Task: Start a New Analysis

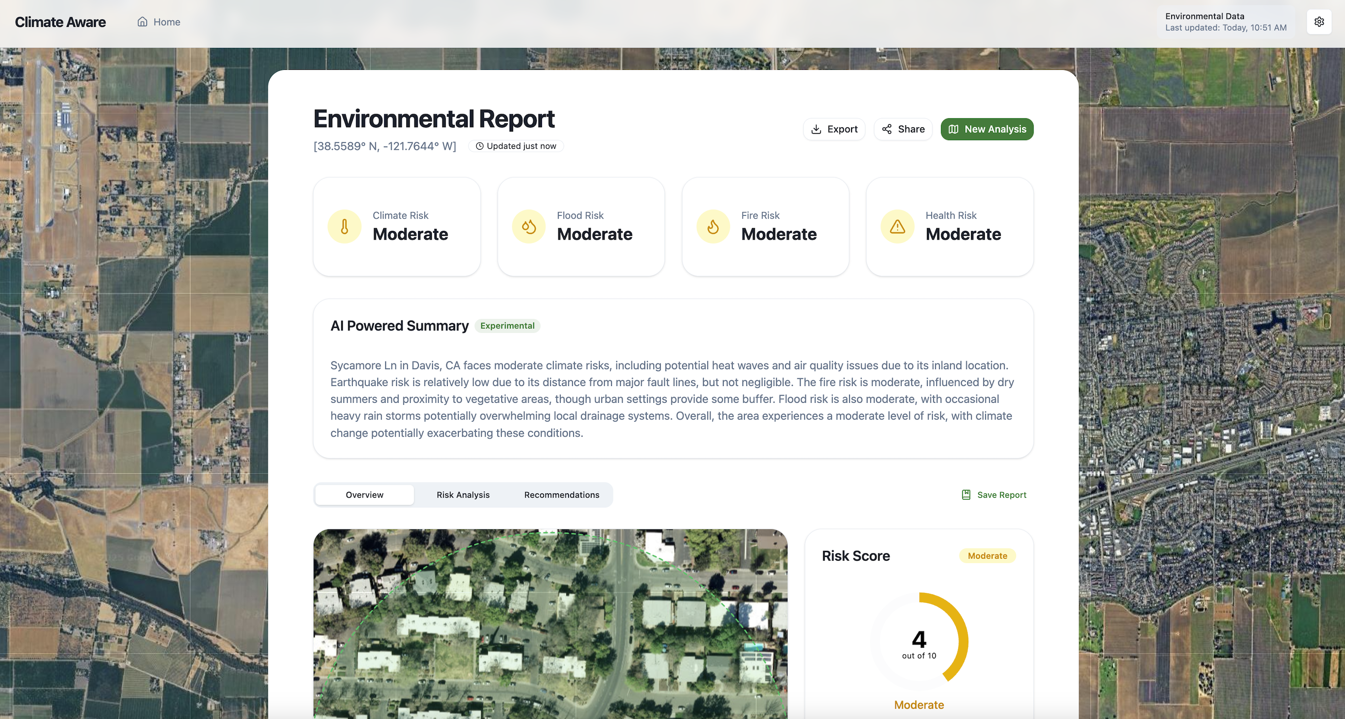Action: (x=987, y=129)
